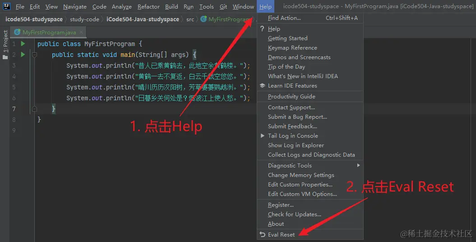Run class from line 1 gutter arrow
Image resolution: width=476 pixels, height=242 pixels.
(23, 44)
